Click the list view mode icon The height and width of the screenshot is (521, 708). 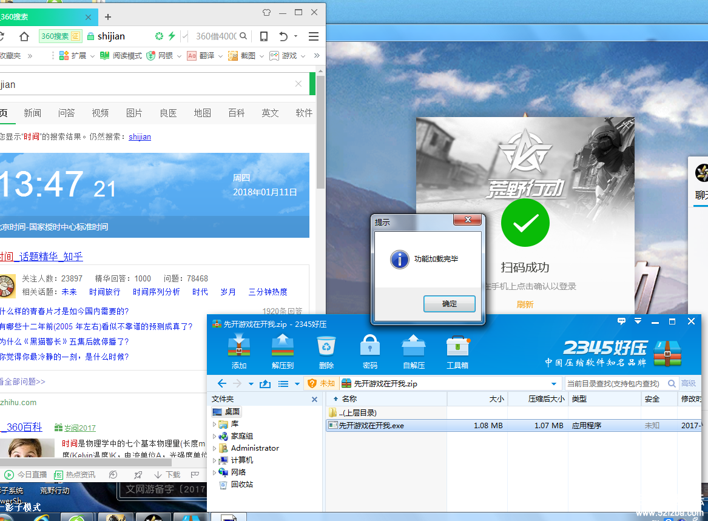point(283,384)
